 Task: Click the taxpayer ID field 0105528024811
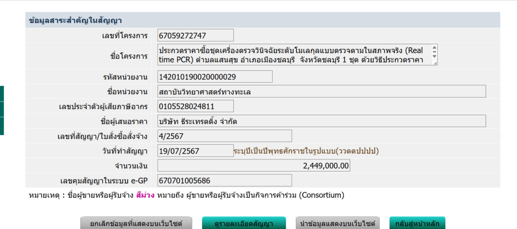click(x=195, y=106)
